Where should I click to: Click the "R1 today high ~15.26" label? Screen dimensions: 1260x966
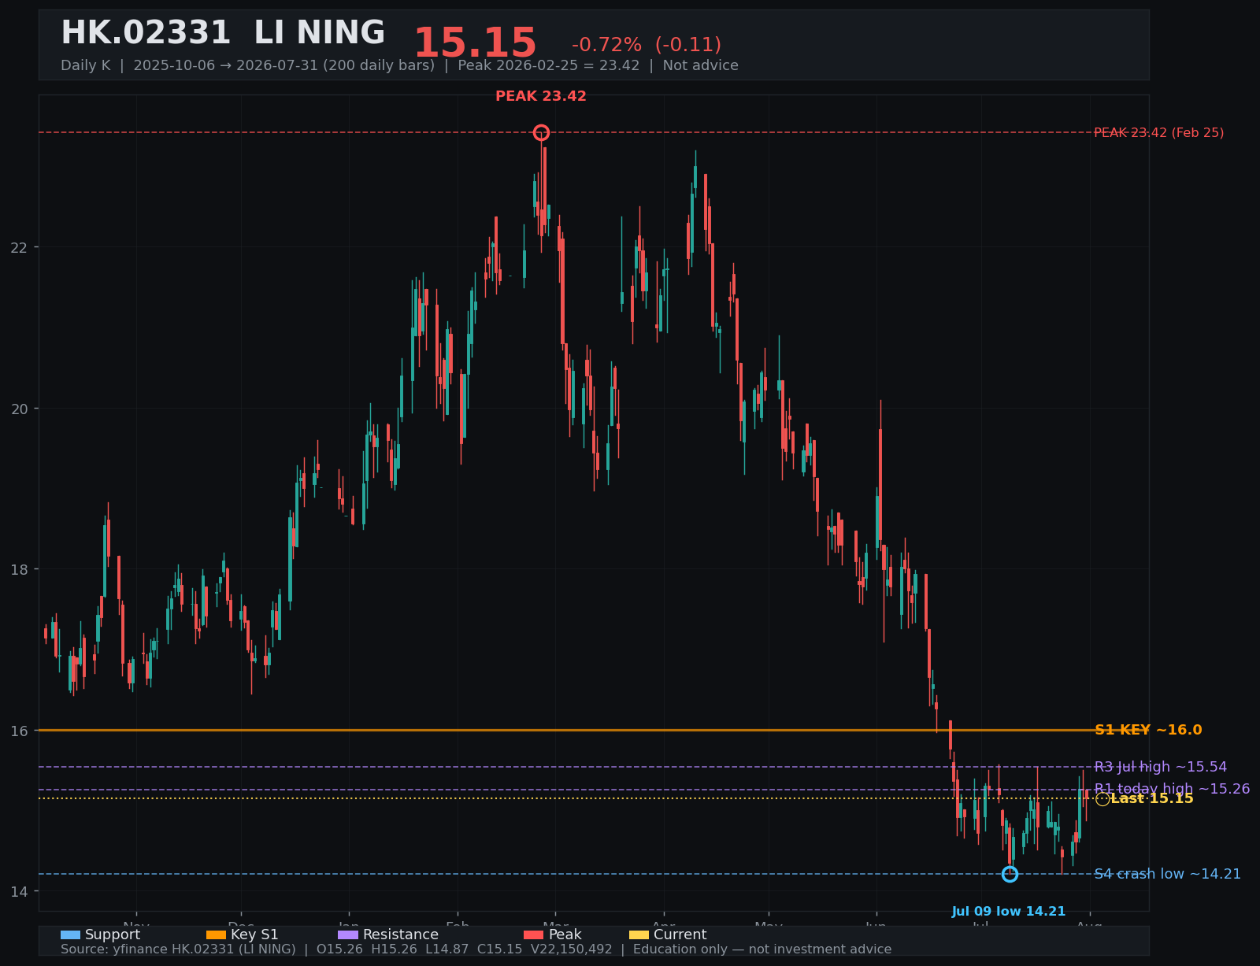tap(1172, 789)
